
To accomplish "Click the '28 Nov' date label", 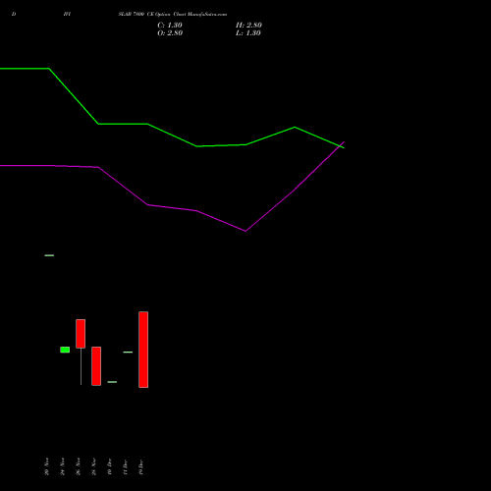I will pyautogui.click(x=94, y=466).
